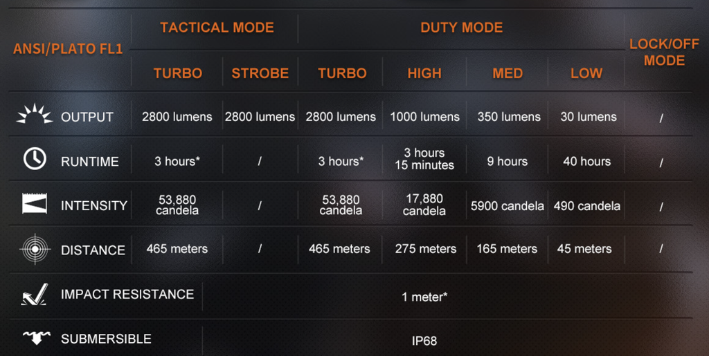Click the 1000 lumens output value
This screenshot has width=709, height=356.
coord(424,117)
